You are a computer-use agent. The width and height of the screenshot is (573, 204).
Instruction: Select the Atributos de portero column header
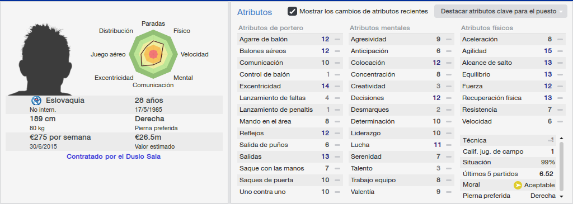[270, 28]
